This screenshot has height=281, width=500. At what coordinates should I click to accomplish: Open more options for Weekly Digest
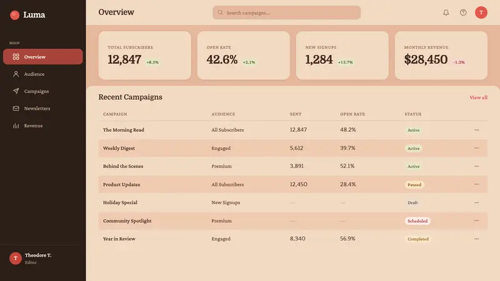pyautogui.click(x=476, y=148)
